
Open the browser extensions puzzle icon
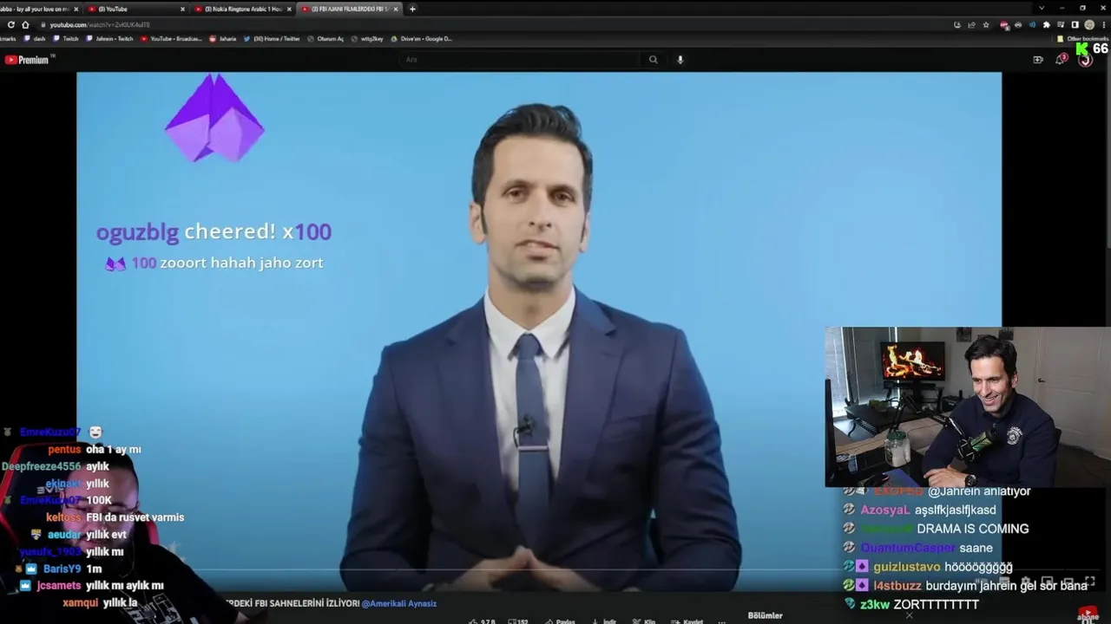[1046, 24]
